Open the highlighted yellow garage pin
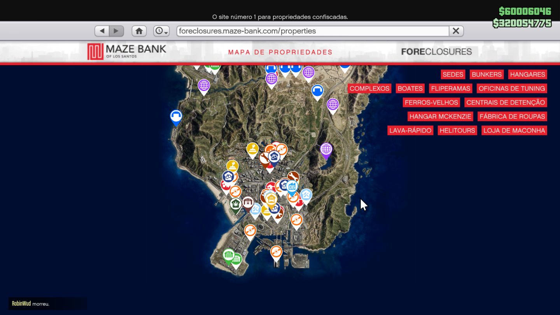 point(271,199)
